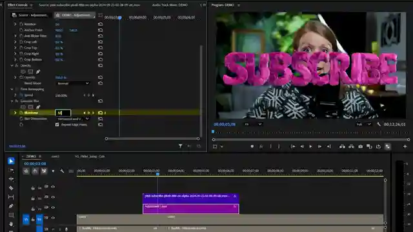The width and height of the screenshot is (413, 232).
Task: Toggle V4 track output eye icon
Action: [53, 187]
